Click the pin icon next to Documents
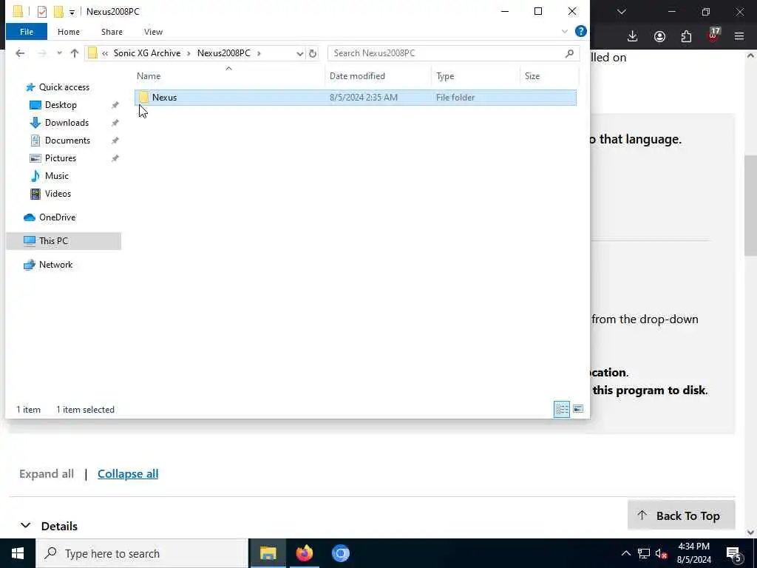757x568 pixels. [x=115, y=141]
